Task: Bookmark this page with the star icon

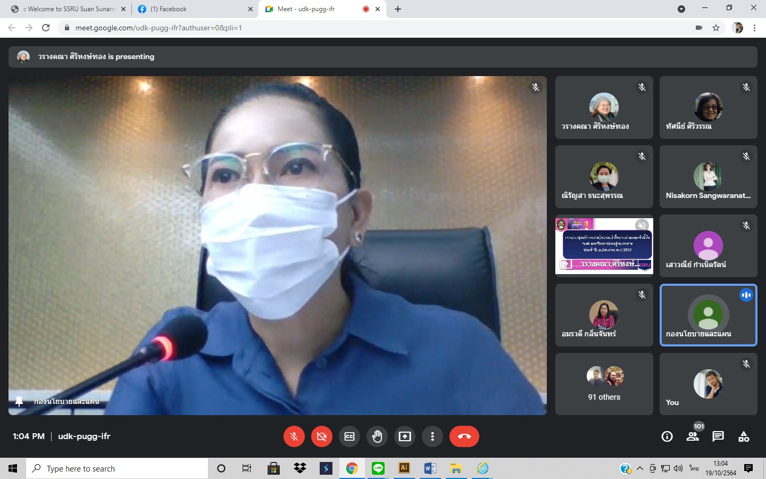Action: pos(716,28)
